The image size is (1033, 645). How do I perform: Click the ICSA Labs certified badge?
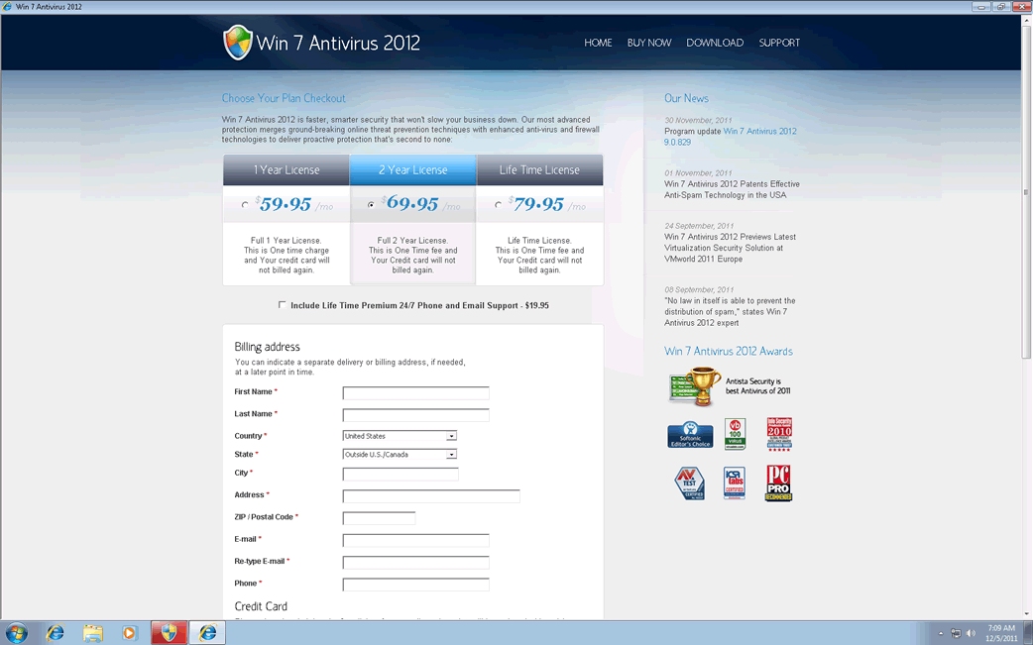[x=735, y=484]
